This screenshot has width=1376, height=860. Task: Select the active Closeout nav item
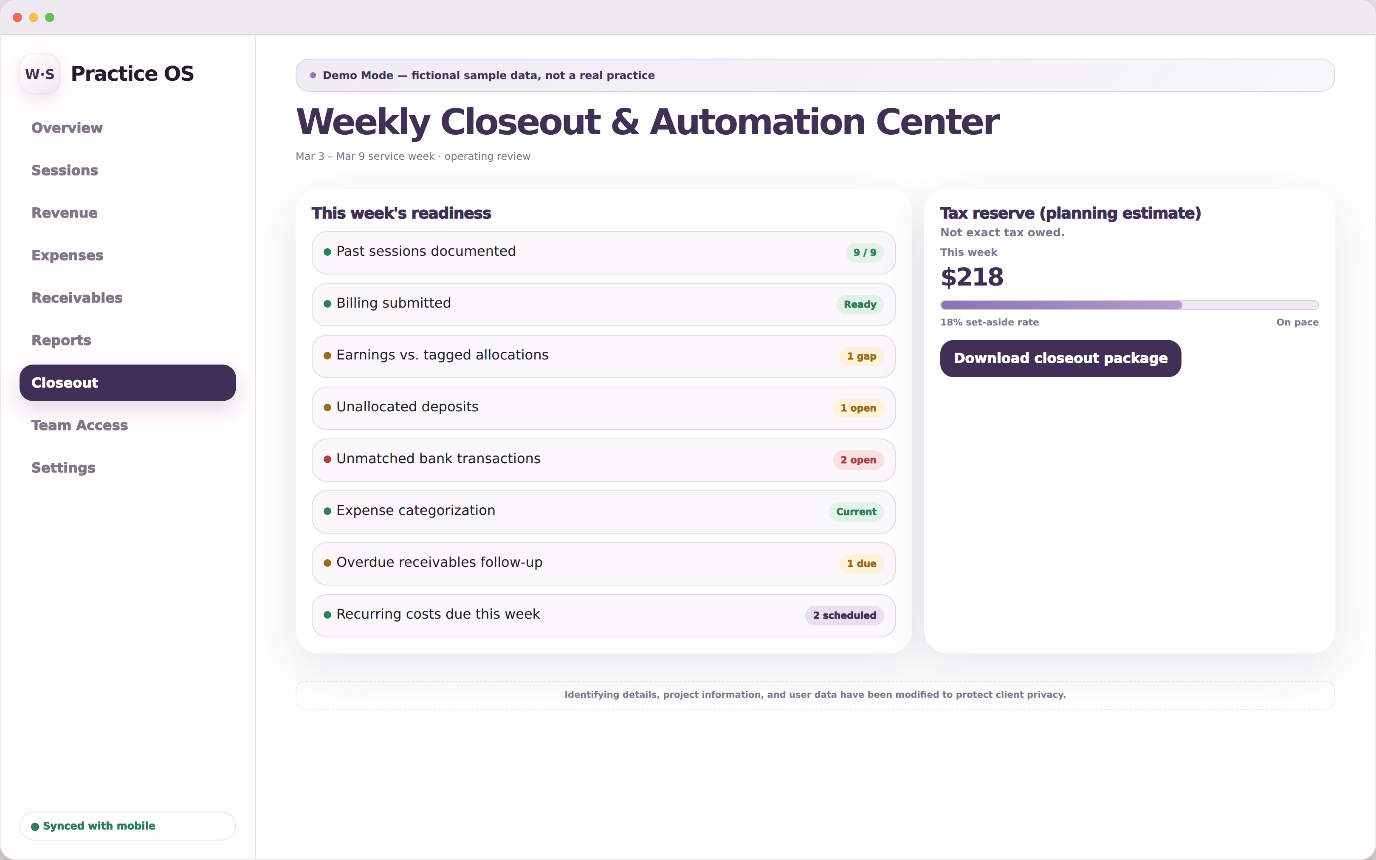pyautogui.click(x=127, y=383)
